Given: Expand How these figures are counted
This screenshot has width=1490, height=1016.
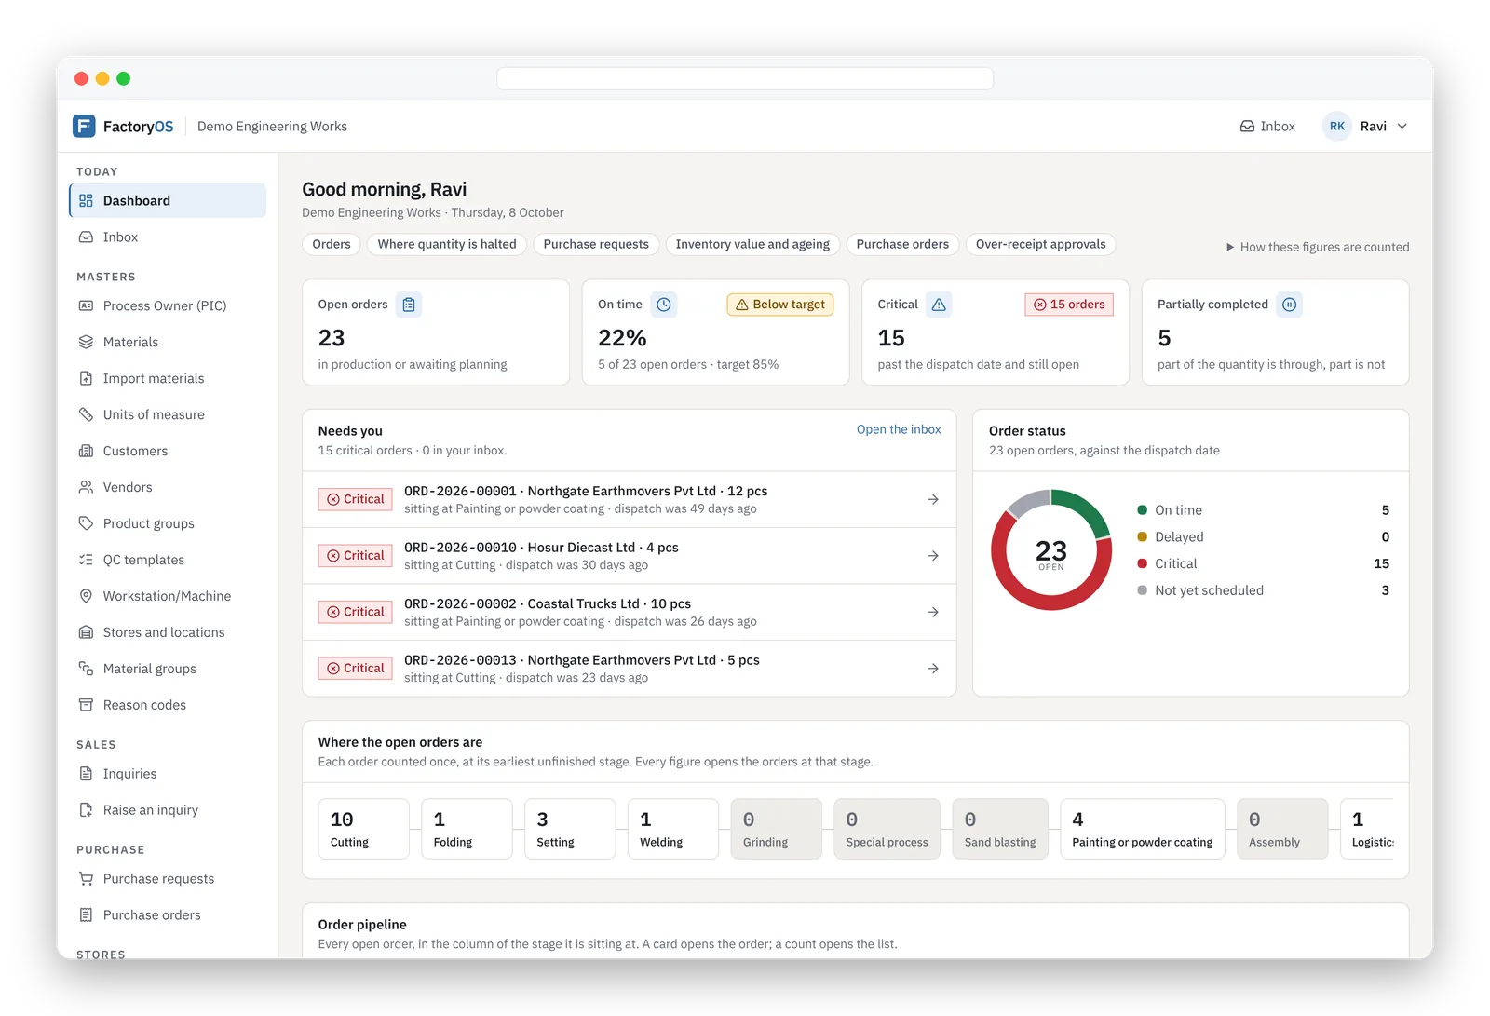Looking at the screenshot, I should point(1317,247).
